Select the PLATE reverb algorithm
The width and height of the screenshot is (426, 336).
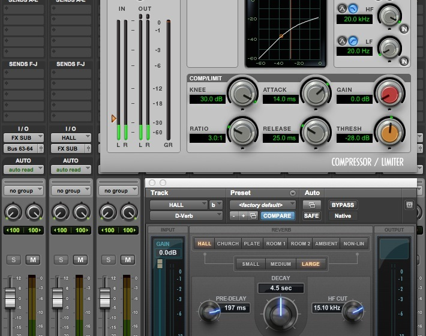point(252,244)
